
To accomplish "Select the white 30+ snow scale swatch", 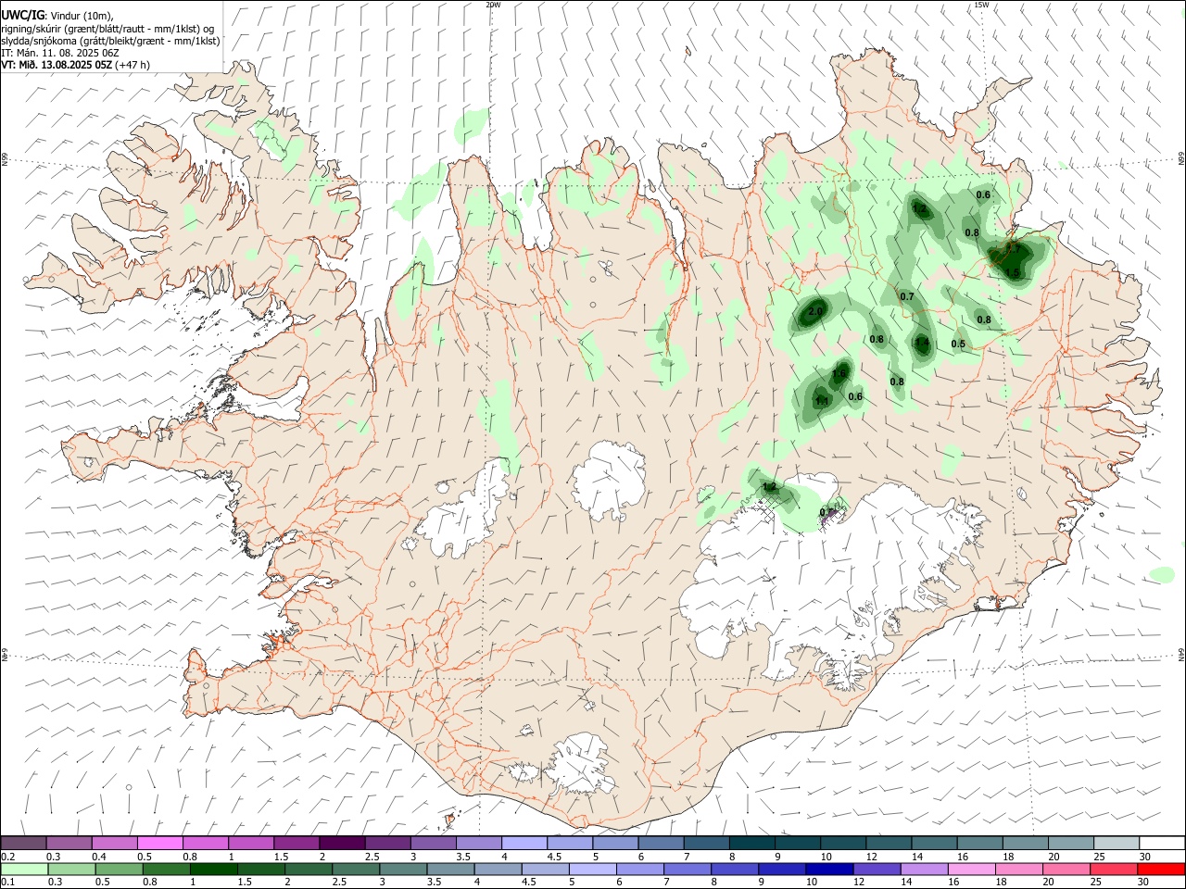I will tap(1161, 844).
